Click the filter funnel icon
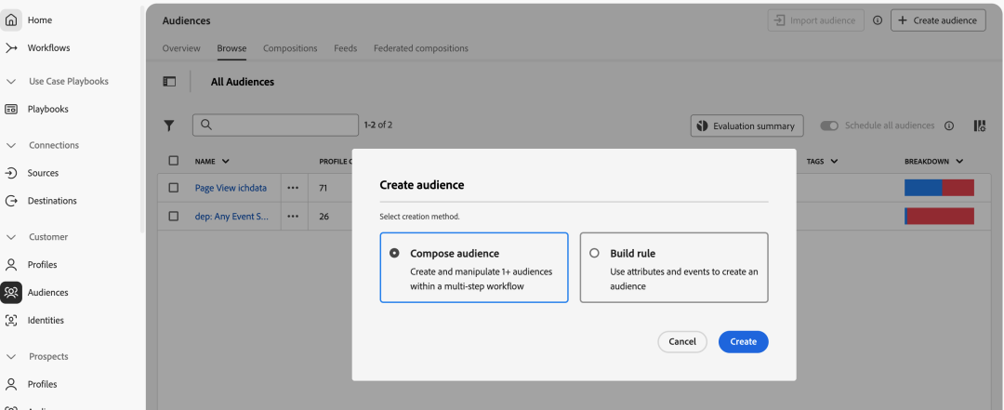The image size is (1004, 410). coord(169,126)
